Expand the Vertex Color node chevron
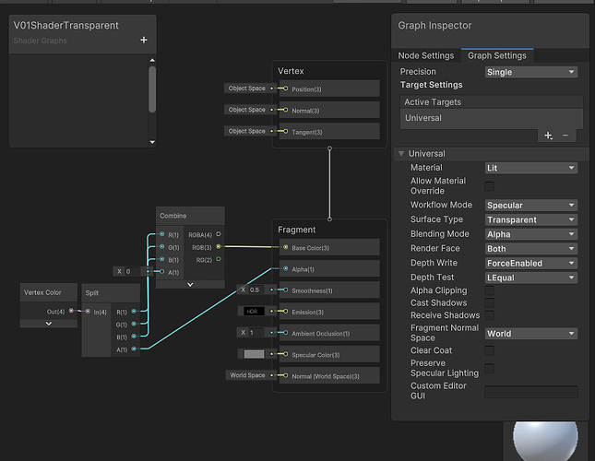The width and height of the screenshot is (595, 461). point(49,324)
